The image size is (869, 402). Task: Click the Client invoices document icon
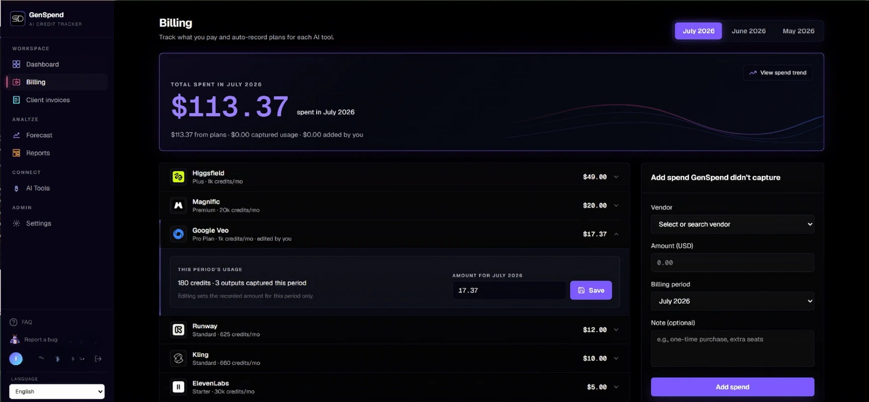pos(16,100)
